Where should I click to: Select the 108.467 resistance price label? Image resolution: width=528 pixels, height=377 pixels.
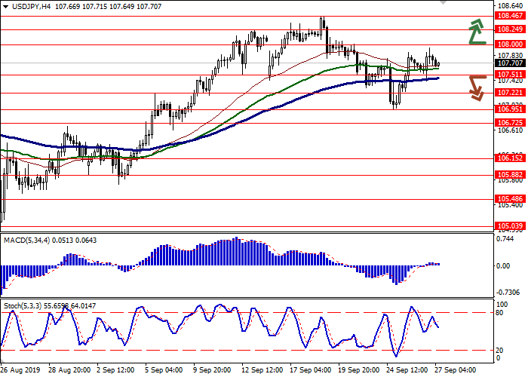509,14
